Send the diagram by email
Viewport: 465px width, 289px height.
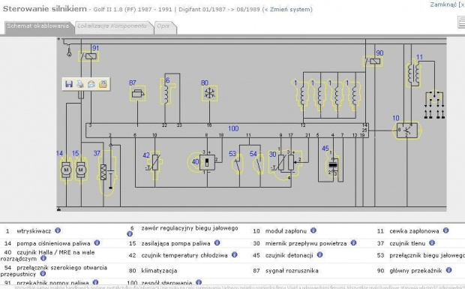(91, 84)
